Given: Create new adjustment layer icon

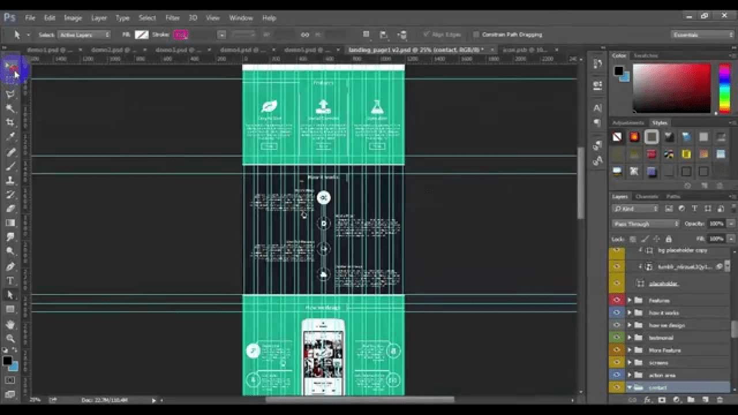Looking at the screenshot, I should (x=676, y=399).
